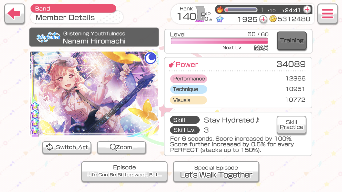
Task: Open the Training button
Action: coord(291,40)
